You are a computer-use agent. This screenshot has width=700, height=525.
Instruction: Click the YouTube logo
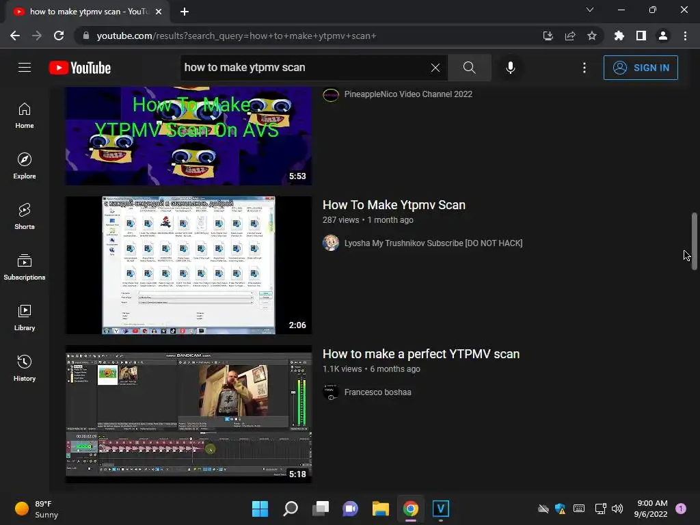(x=80, y=68)
